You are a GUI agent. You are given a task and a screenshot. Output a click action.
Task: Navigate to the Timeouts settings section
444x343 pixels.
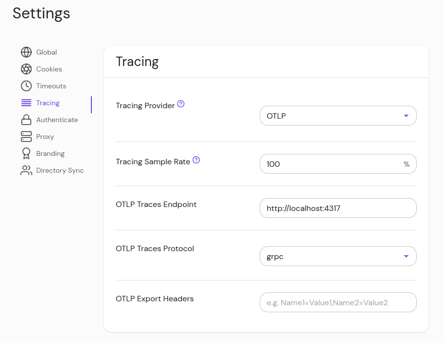click(51, 85)
